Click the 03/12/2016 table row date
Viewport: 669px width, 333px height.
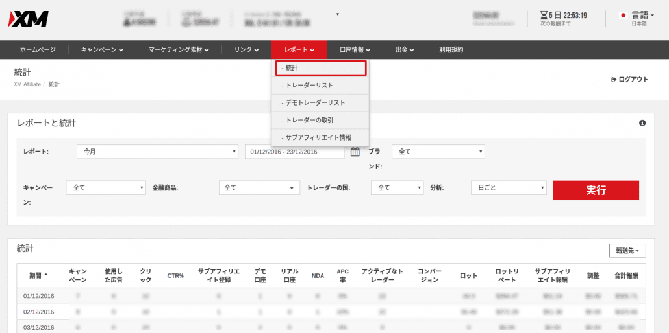pyautogui.click(x=39, y=327)
